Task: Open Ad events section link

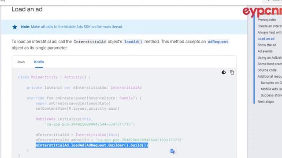Action: pos(265,51)
